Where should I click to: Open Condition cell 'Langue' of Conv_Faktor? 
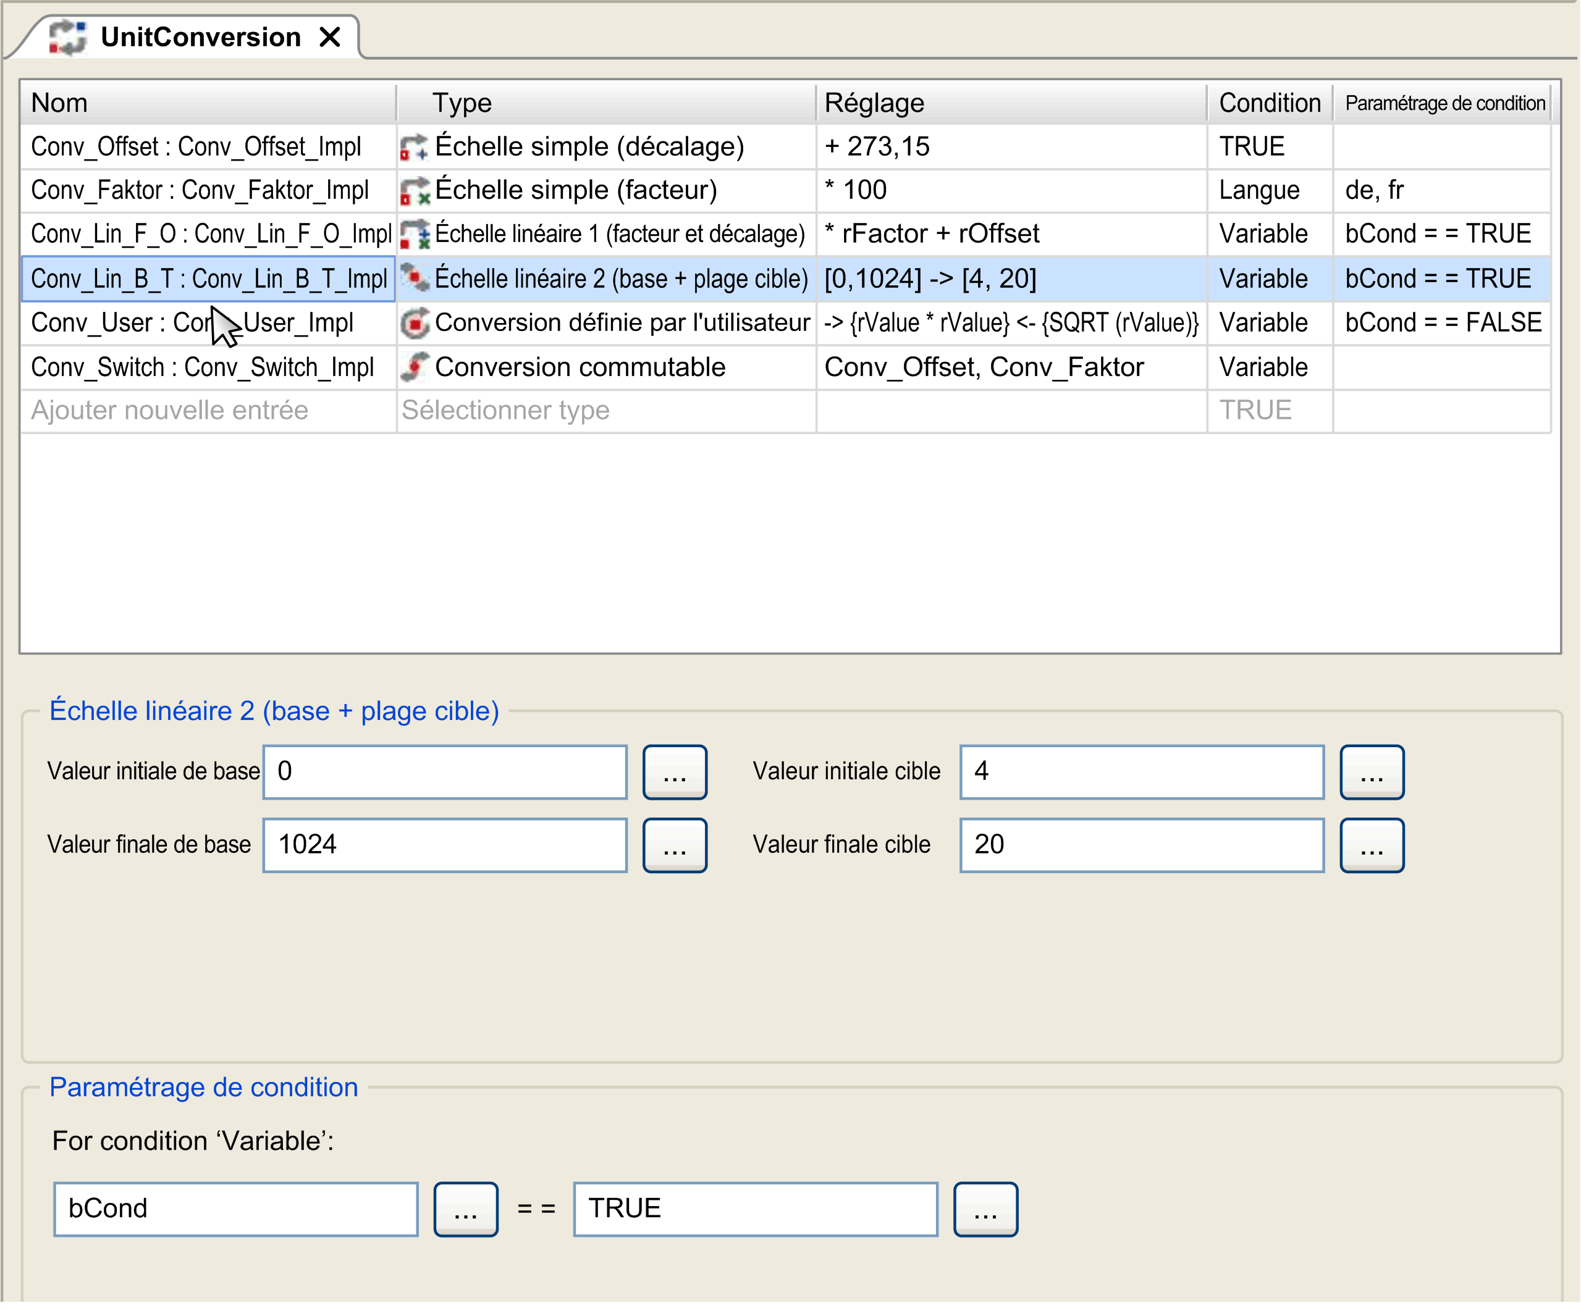point(1270,190)
